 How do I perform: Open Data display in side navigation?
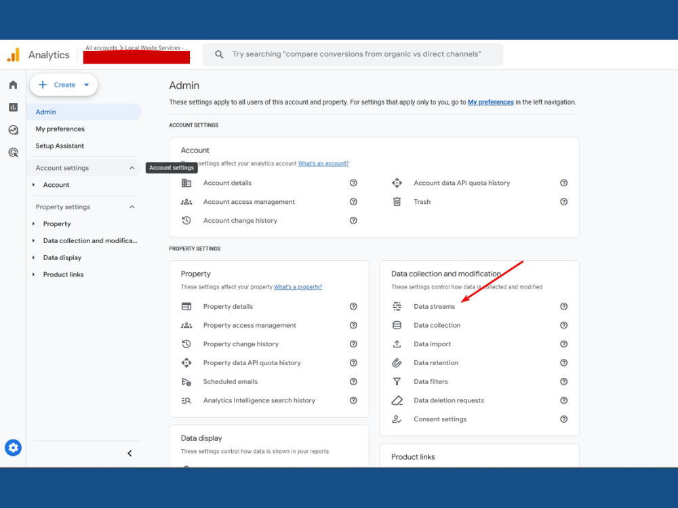coord(62,257)
